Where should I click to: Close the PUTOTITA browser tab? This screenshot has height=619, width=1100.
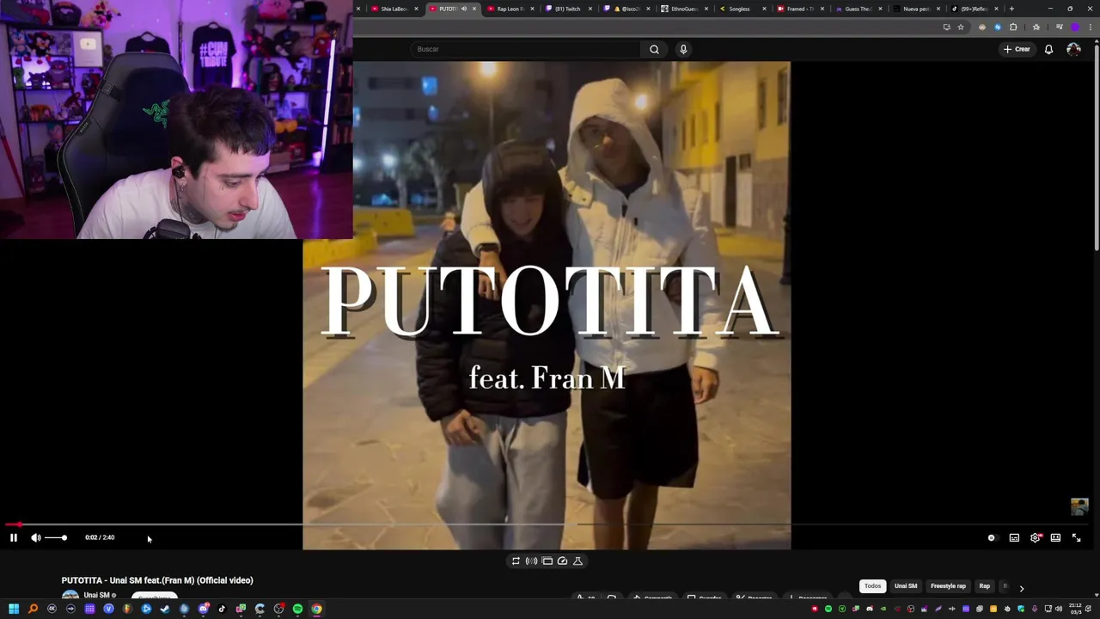[474, 9]
